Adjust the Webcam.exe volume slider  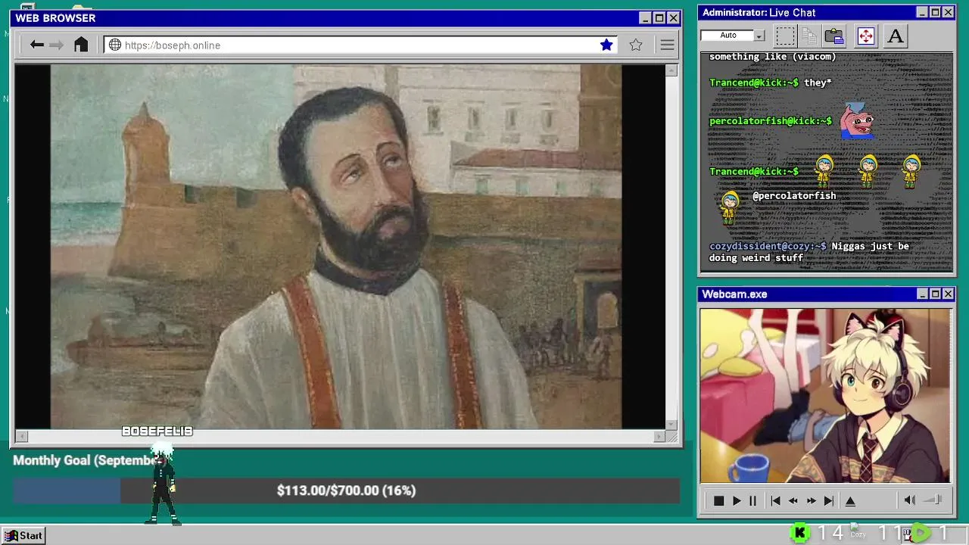pyautogui.click(x=933, y=500)
